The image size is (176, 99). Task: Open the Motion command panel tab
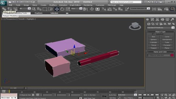162,20
